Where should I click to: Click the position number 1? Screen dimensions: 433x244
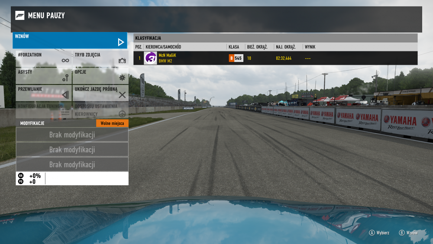[139, 59]
